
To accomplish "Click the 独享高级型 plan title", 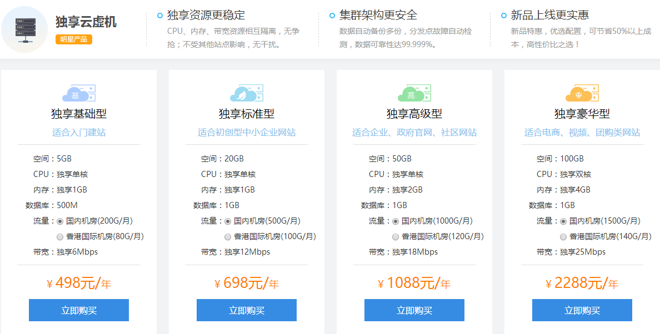I will (x=414, y=114).
